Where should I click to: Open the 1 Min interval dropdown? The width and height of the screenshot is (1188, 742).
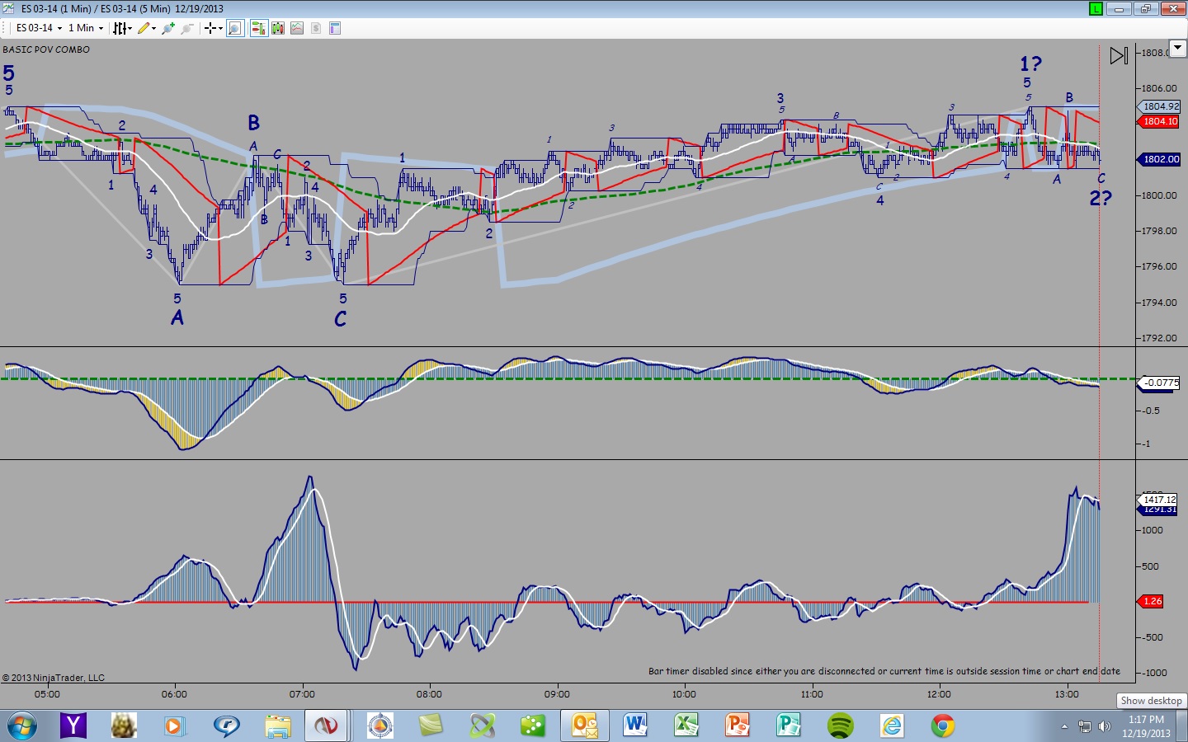86,28
